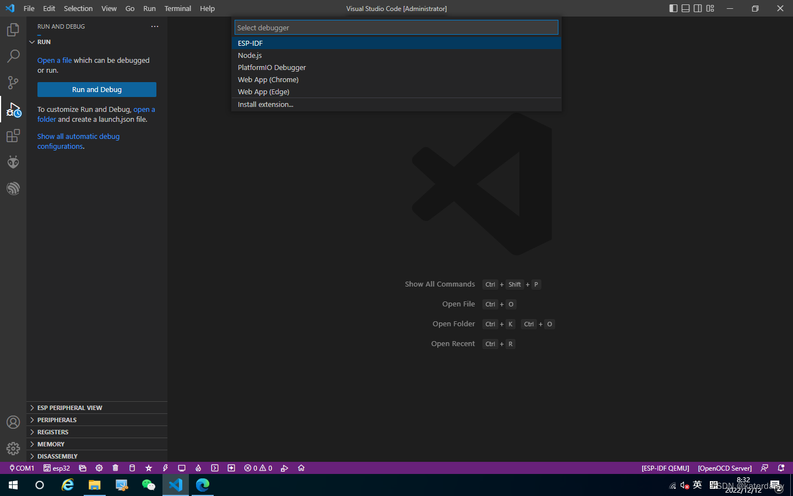Expand ESP PERIPHERAL VIEW section

pos(97,408)
